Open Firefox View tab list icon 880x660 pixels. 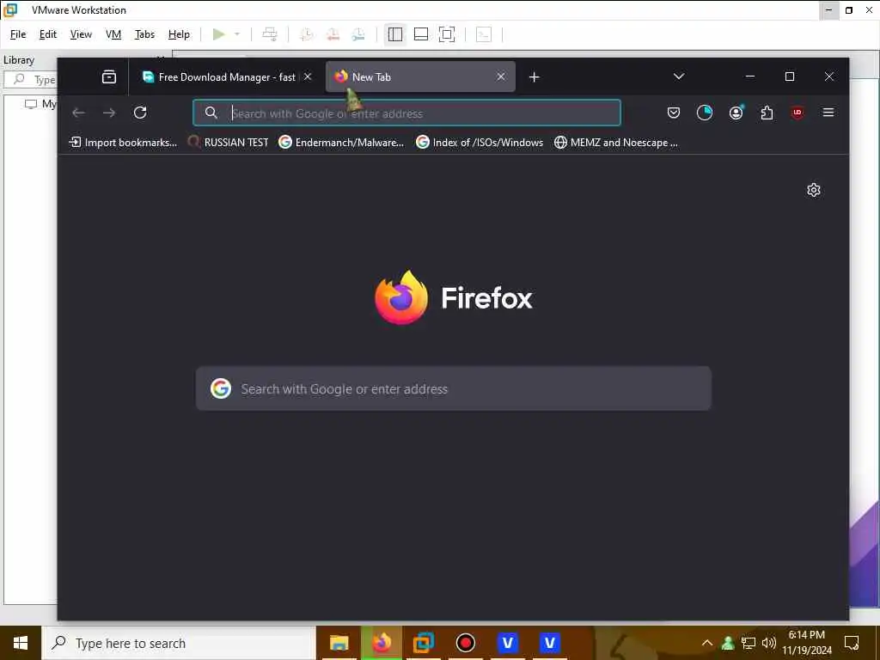point(109,76)
